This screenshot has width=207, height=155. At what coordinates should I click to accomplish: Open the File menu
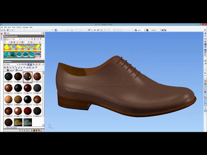coord(2,27)
